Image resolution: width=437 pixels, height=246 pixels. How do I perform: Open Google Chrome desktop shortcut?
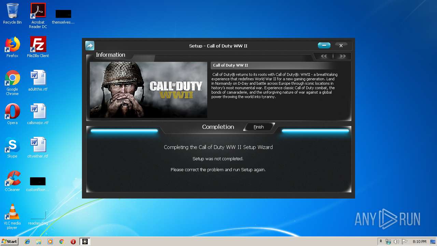12,83
